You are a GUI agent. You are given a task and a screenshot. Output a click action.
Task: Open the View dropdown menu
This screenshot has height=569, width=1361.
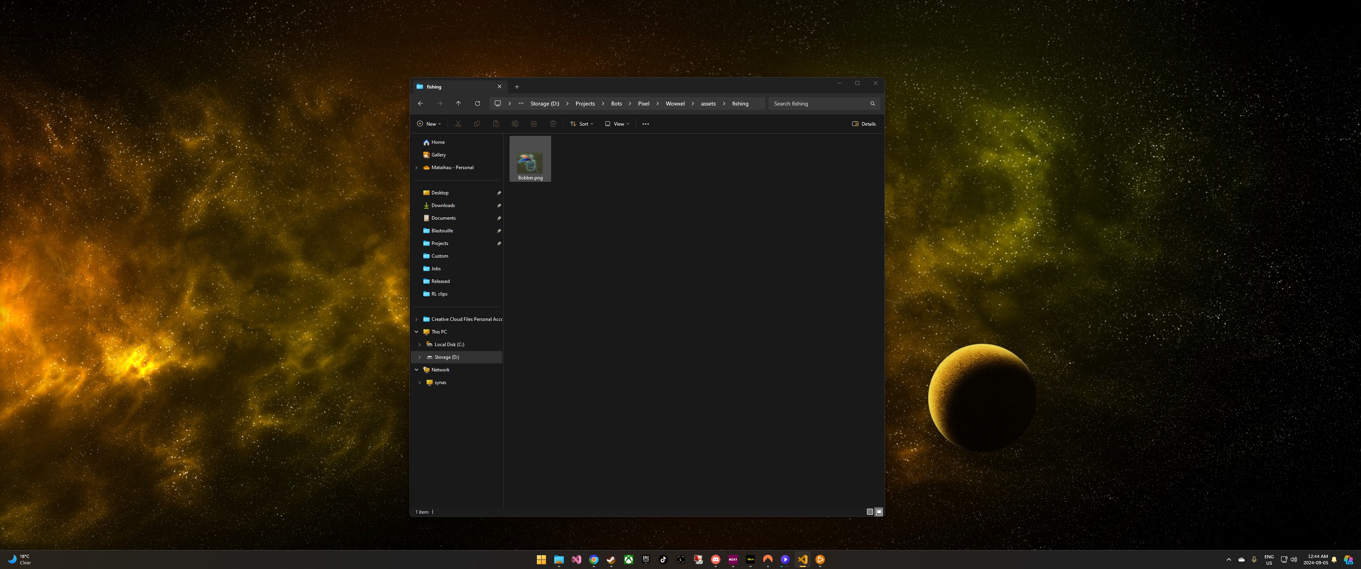[x=617, y=124]
